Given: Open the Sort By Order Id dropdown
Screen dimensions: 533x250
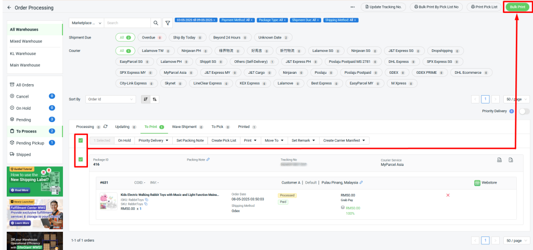Looking at the screenshot, I should (111, 99).
